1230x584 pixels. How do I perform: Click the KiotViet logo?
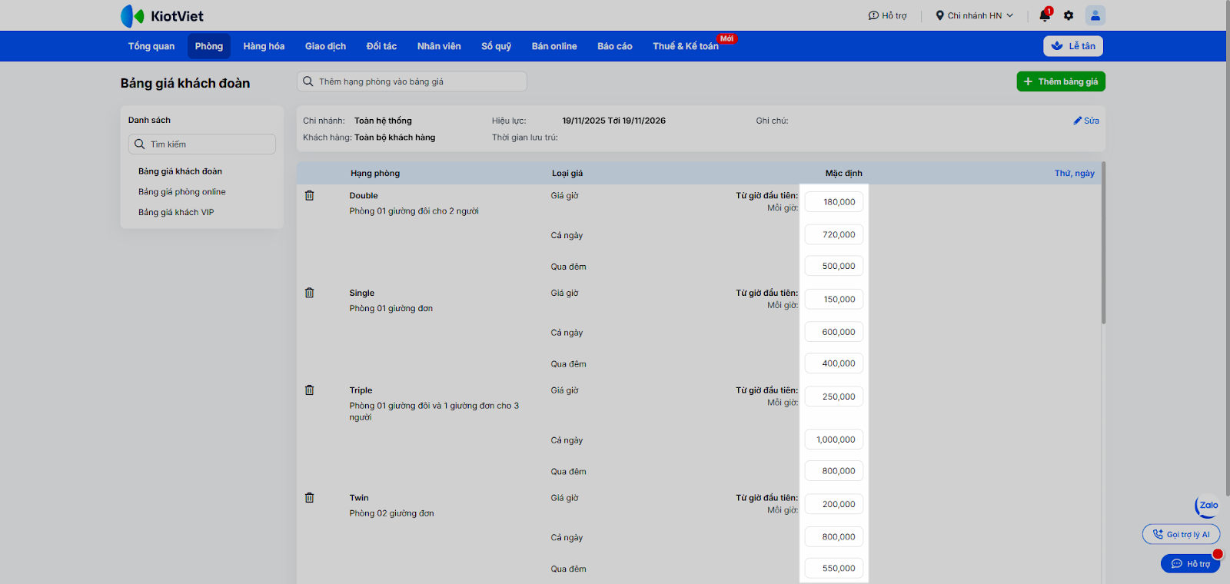point(162,16)
